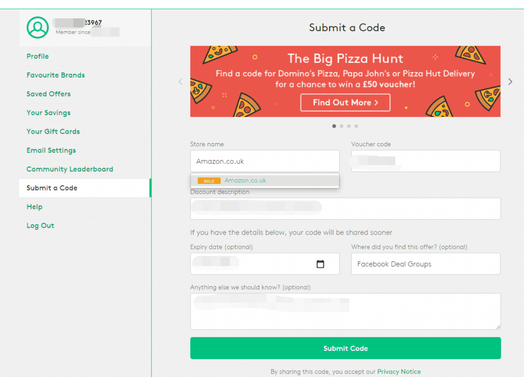The image size is (524, 377).
Task: Select the GOLD Amazon.co.uk suggestion
Action: pos(265,180)
